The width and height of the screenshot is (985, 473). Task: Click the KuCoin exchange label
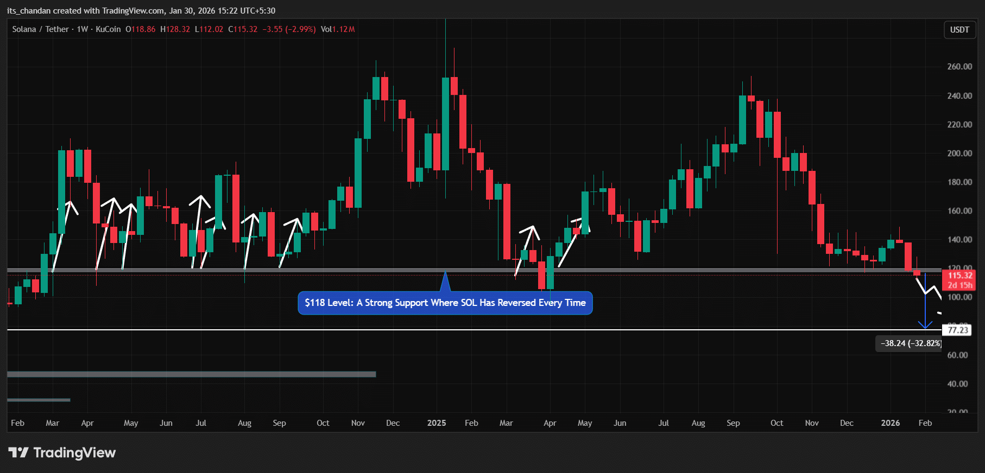point(108,29)
